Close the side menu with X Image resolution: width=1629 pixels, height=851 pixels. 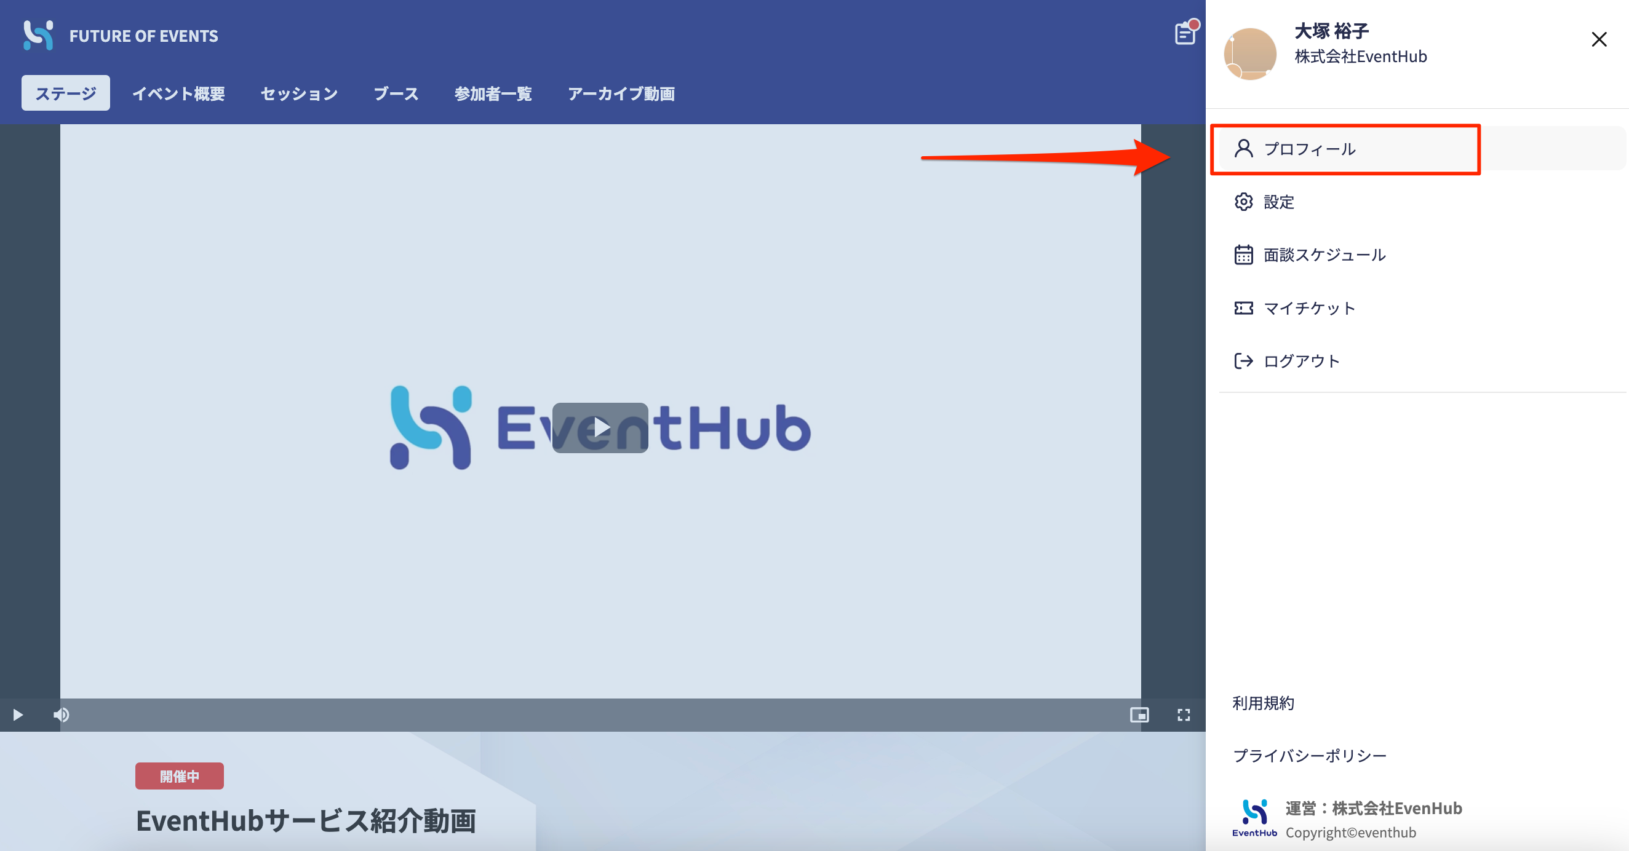click(x=1599, y=39)
